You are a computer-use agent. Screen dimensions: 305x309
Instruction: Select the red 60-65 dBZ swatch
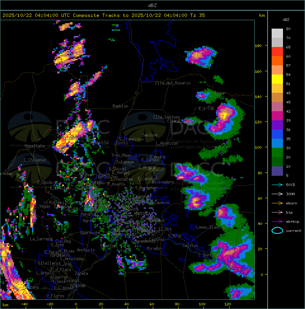click(x=277, y=52)
